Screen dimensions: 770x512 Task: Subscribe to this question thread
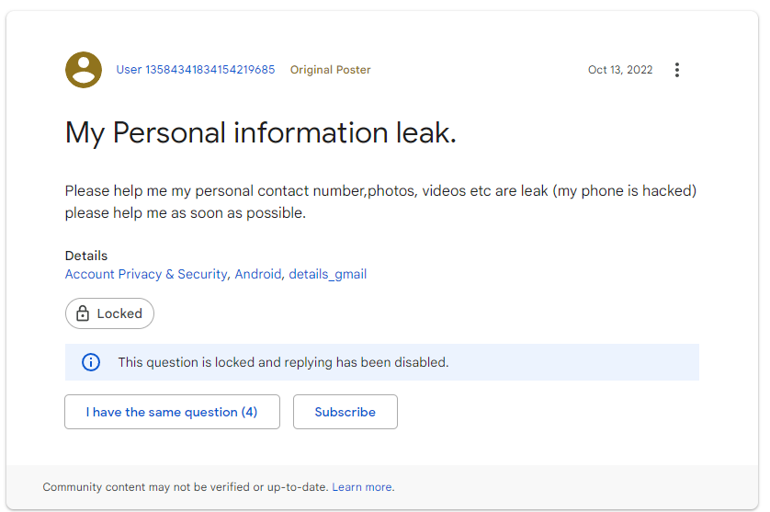point(345,412)
